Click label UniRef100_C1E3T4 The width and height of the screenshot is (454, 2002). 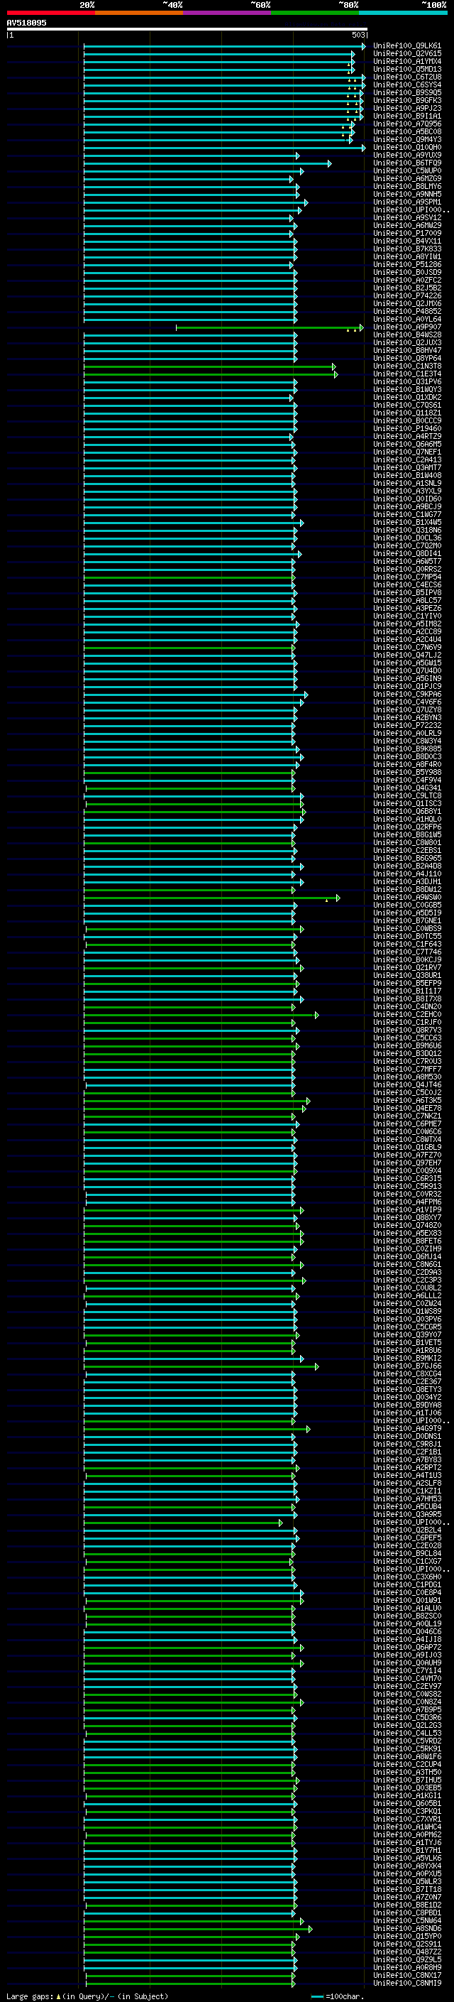point(407,374)
